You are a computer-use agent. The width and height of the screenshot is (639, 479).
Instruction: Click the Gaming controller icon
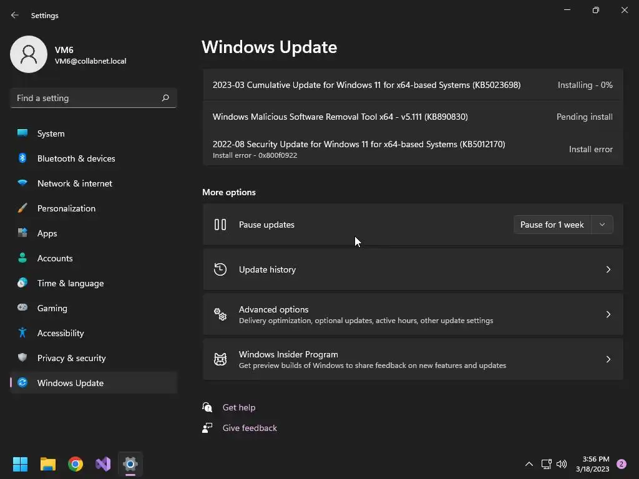click(22, 307)
